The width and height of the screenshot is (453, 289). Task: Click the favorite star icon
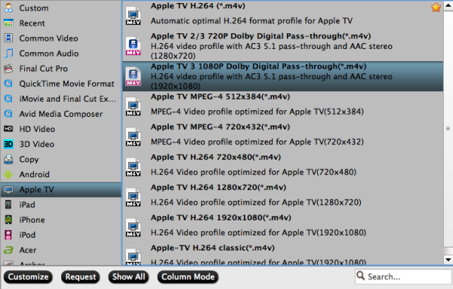(436, 8)
